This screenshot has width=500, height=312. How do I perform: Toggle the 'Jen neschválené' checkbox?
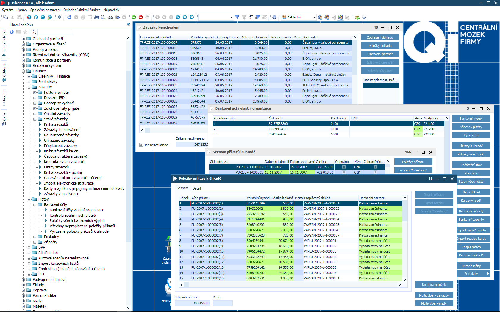pos(141,145)
